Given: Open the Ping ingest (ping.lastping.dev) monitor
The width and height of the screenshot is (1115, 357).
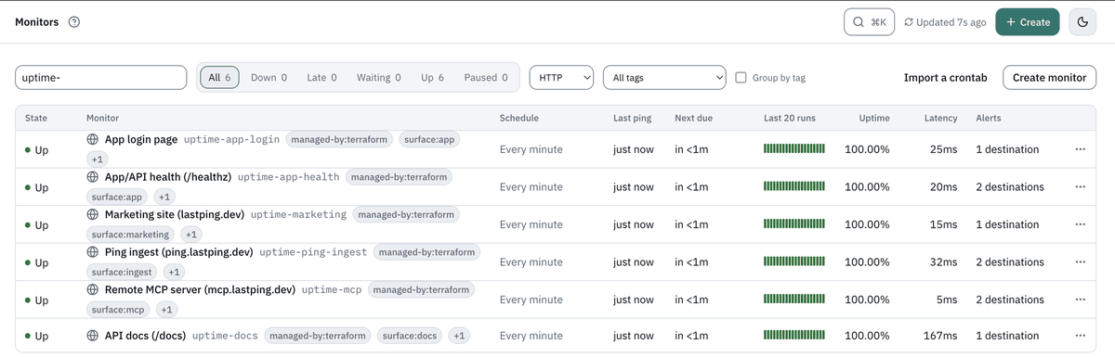Looking at the screenshot, I should click(x=179, y=252).
